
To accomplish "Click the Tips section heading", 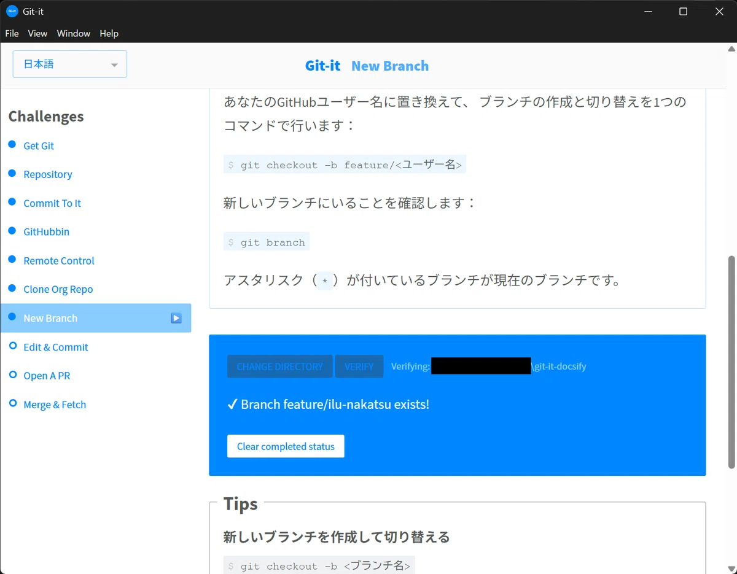I will tap(240, 504).
